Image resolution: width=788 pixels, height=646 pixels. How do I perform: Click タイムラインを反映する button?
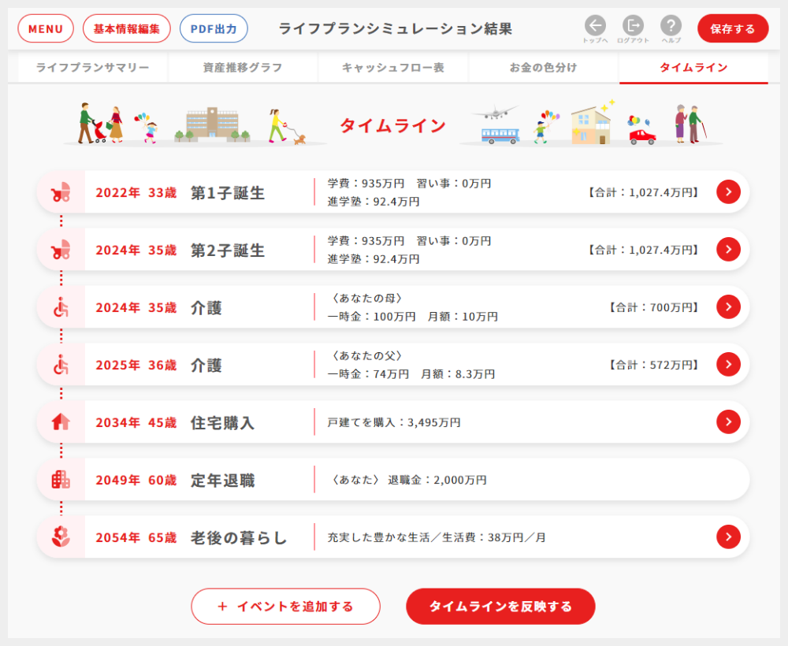(500, 607)
